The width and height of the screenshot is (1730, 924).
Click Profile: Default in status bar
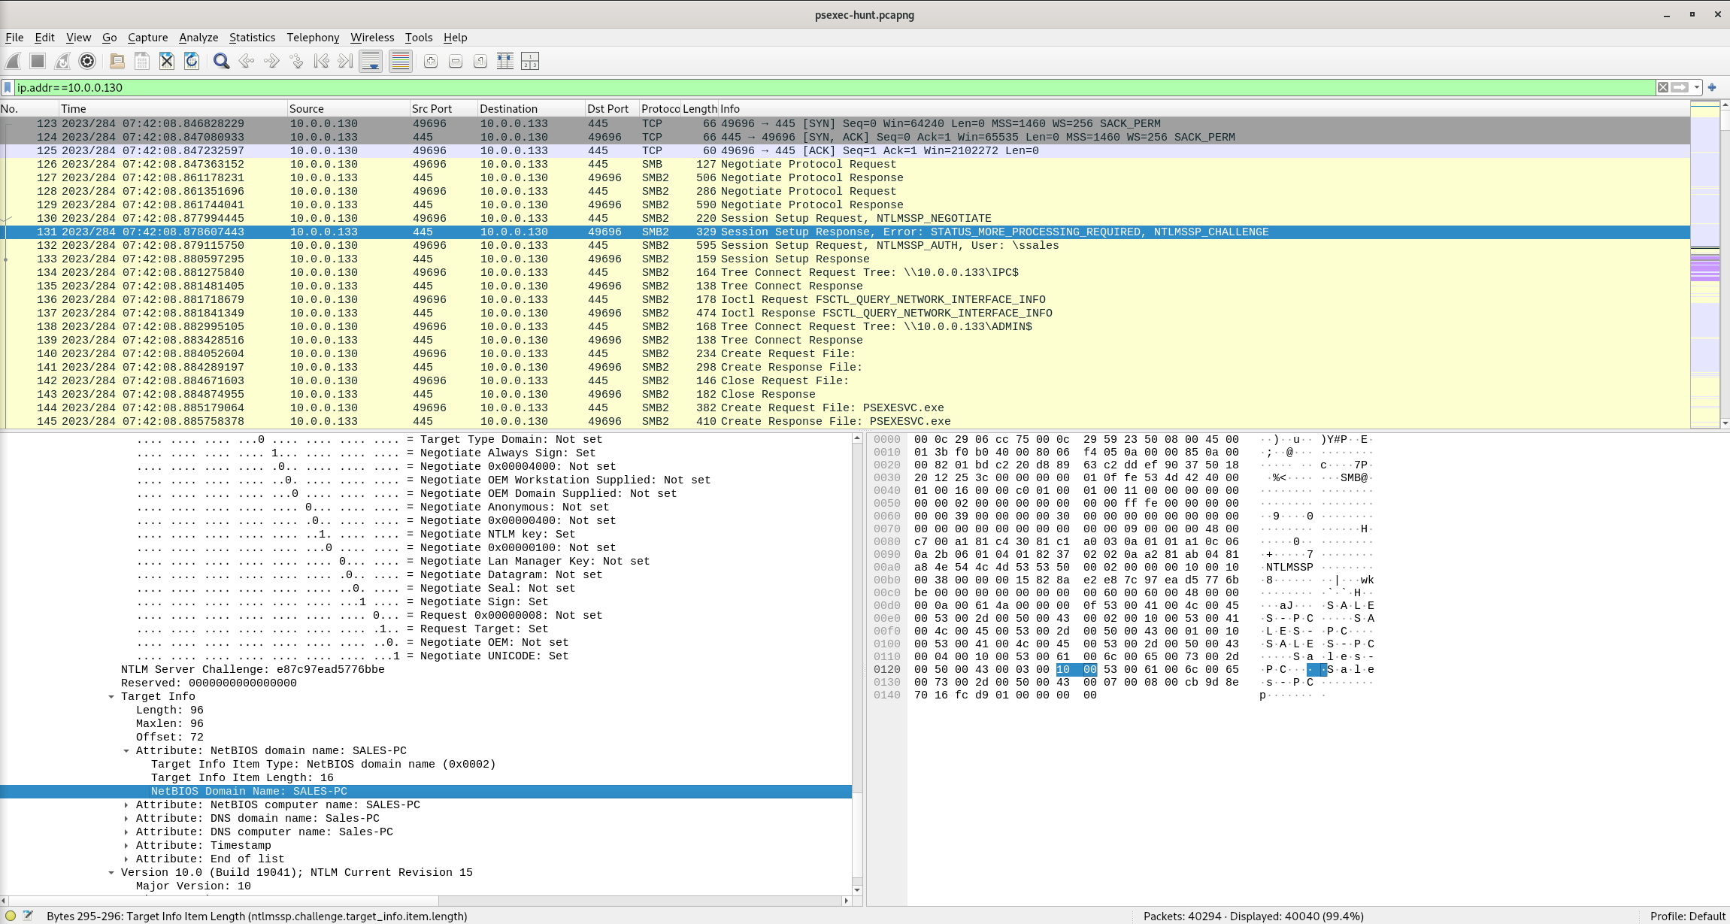pos(1687,916)
